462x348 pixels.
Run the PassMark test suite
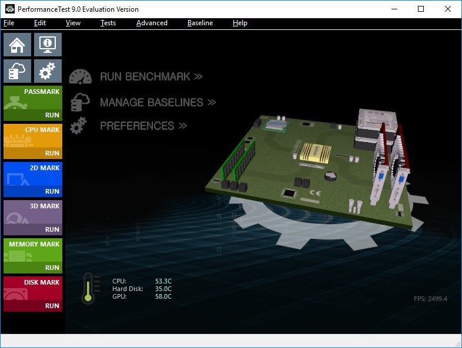pos(33,115)
